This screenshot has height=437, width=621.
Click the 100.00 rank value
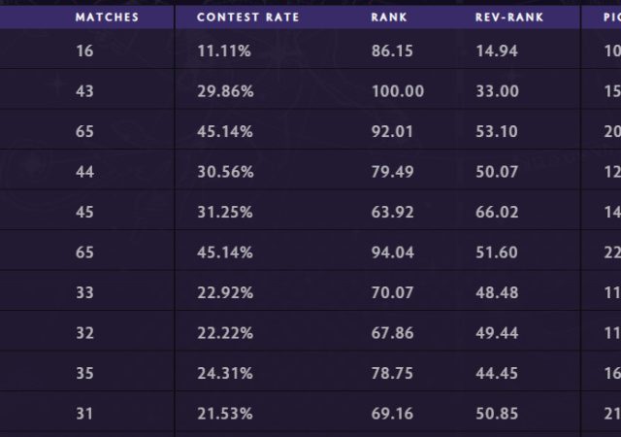click(397, 91)
